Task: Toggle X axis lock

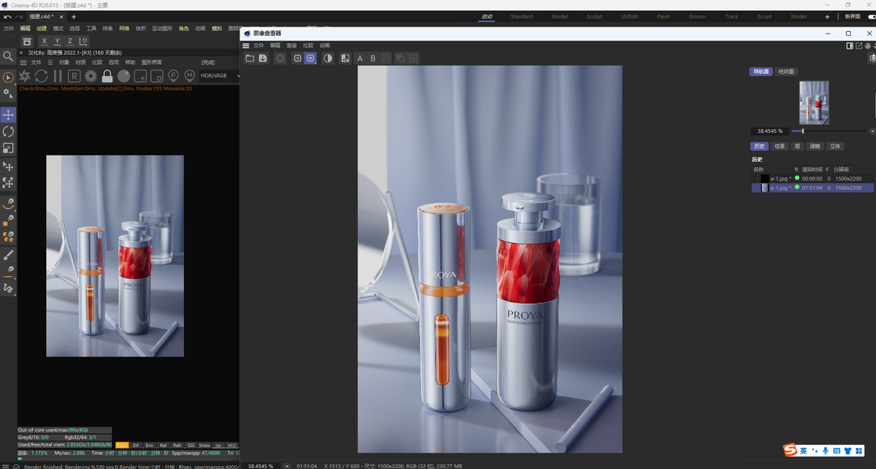Action: (x=44, y=41)
